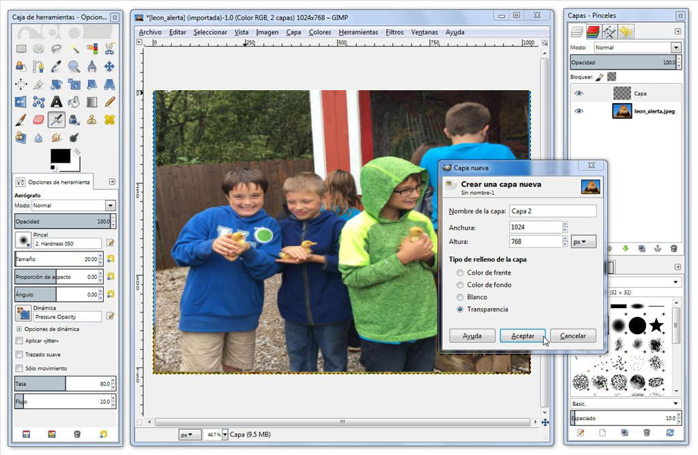Open the px unit dropdown in Capa nueva dialog
Viewport: 698px width, 455px height.
coord(583,242)
